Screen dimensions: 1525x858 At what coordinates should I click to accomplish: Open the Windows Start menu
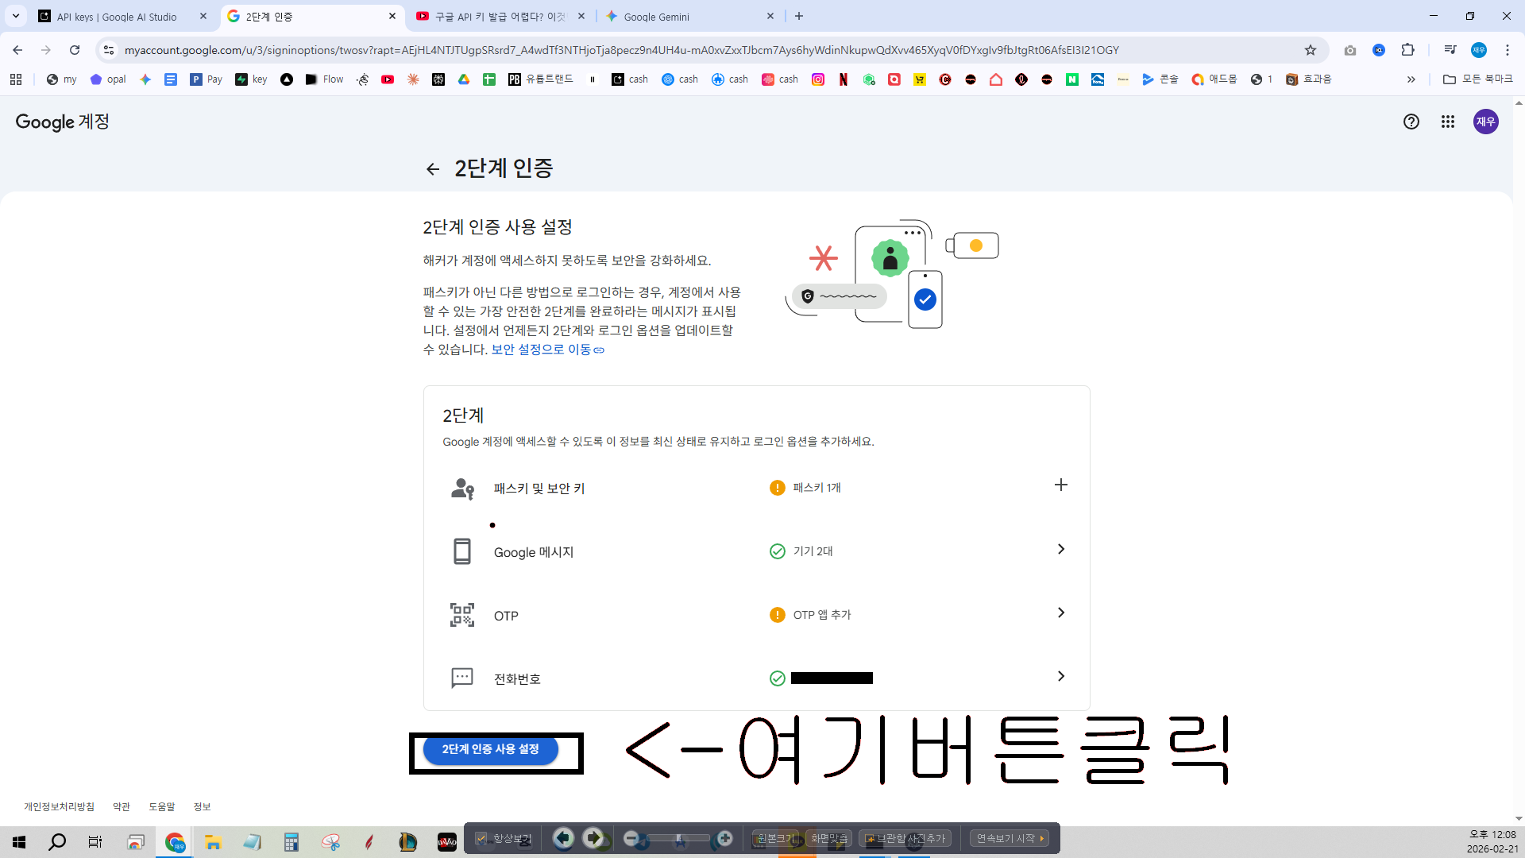point(19,842)
